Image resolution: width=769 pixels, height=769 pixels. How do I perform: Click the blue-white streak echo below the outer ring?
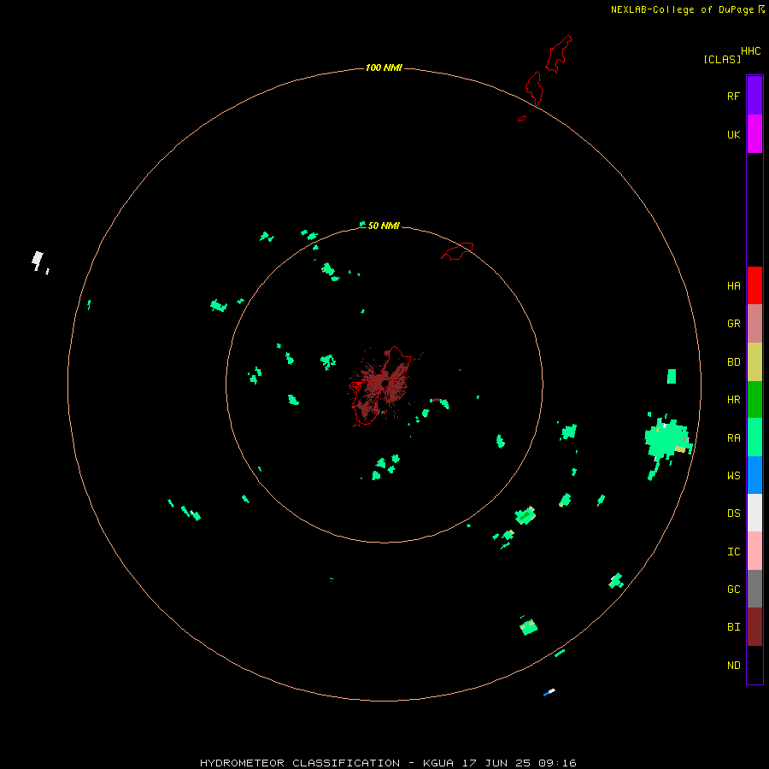point(549,691)
